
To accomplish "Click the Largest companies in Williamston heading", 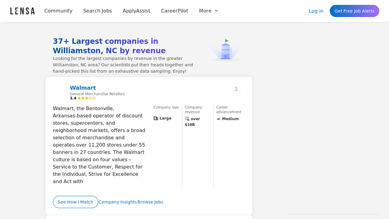I will [109, 46].
